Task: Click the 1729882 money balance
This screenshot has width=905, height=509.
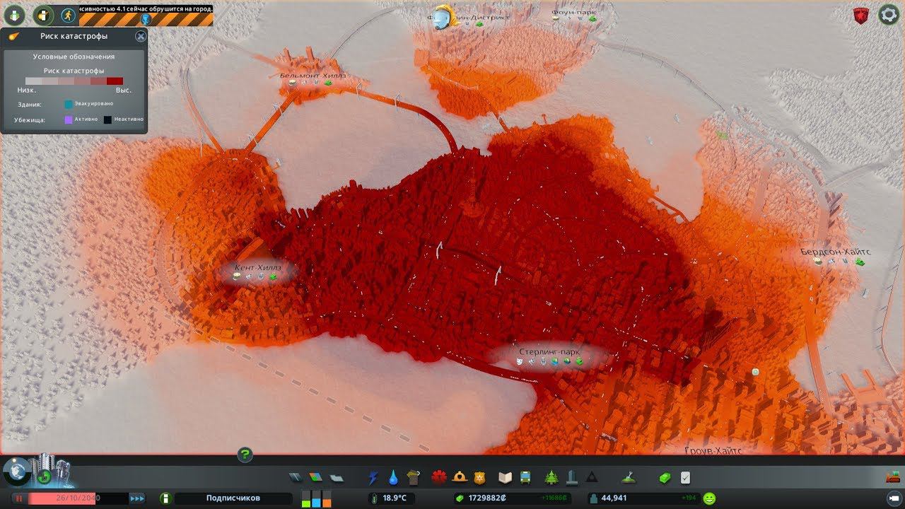Action: pyautogui.click(x=487, y=498)
